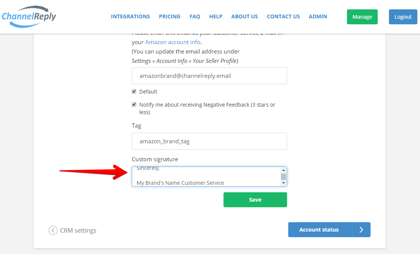This screenshot has width=420, height=254.
Task: Click the CRM settings back arrow icon
Action: (53, 230)
